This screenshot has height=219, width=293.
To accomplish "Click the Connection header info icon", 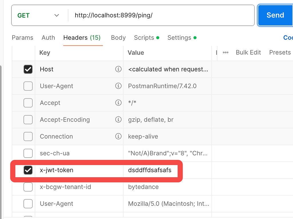I will tap(118, 136).
